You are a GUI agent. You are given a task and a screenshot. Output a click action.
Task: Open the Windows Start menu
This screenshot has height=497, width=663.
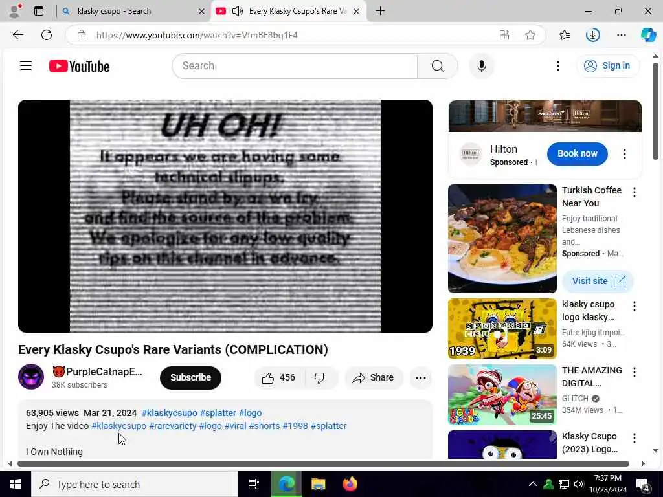point(16,484)
